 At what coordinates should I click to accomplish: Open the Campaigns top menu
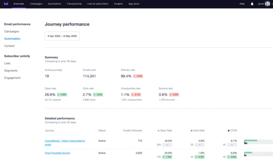click(x=36, y=4)
